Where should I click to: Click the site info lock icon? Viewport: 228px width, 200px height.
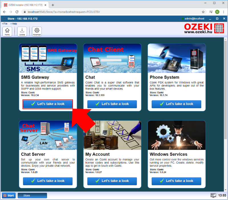click(25, 12)
